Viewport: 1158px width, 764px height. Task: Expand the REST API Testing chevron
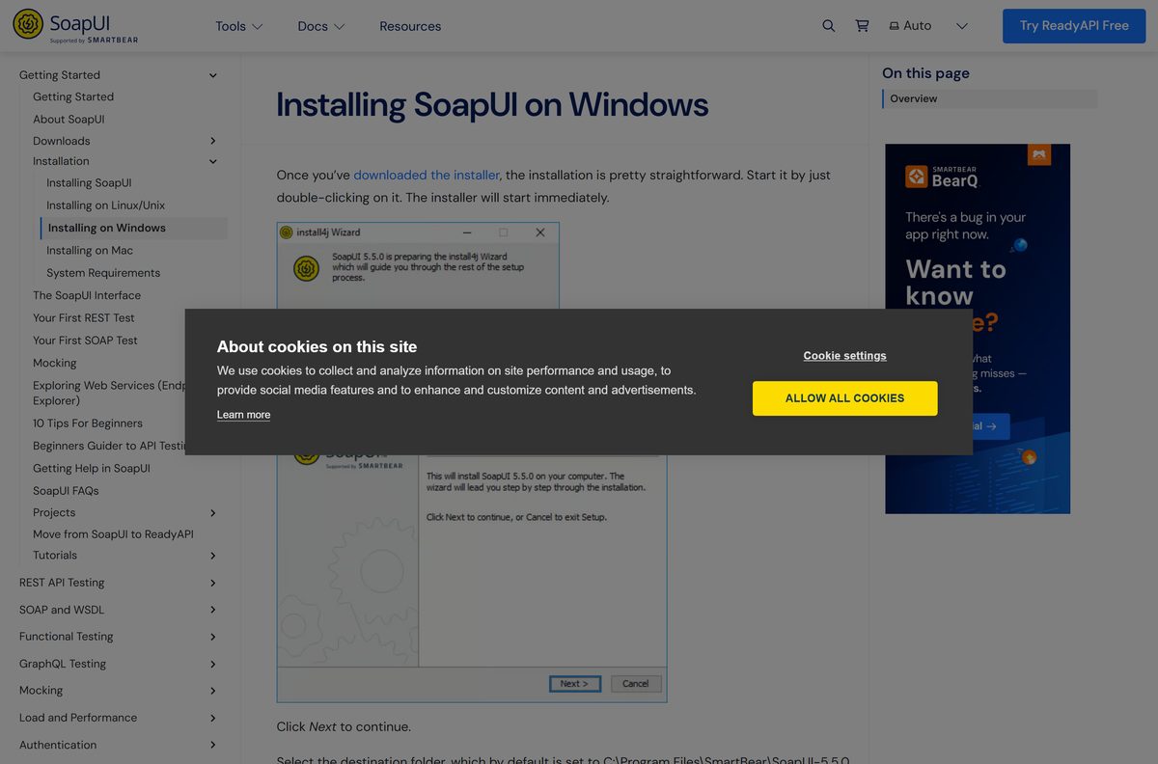point(213,583)
